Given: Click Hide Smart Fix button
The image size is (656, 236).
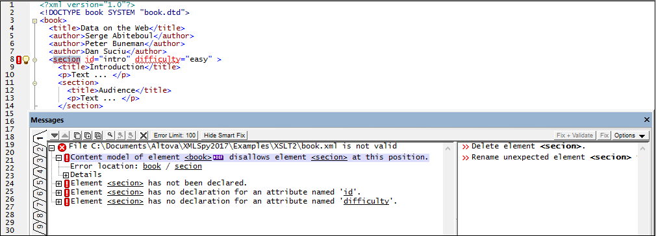Looking at the screenshot, I should [x=224, y=136].
